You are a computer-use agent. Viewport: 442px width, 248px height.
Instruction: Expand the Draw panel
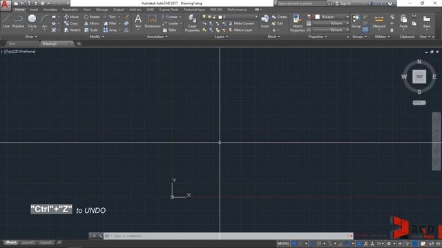point(31,37)
